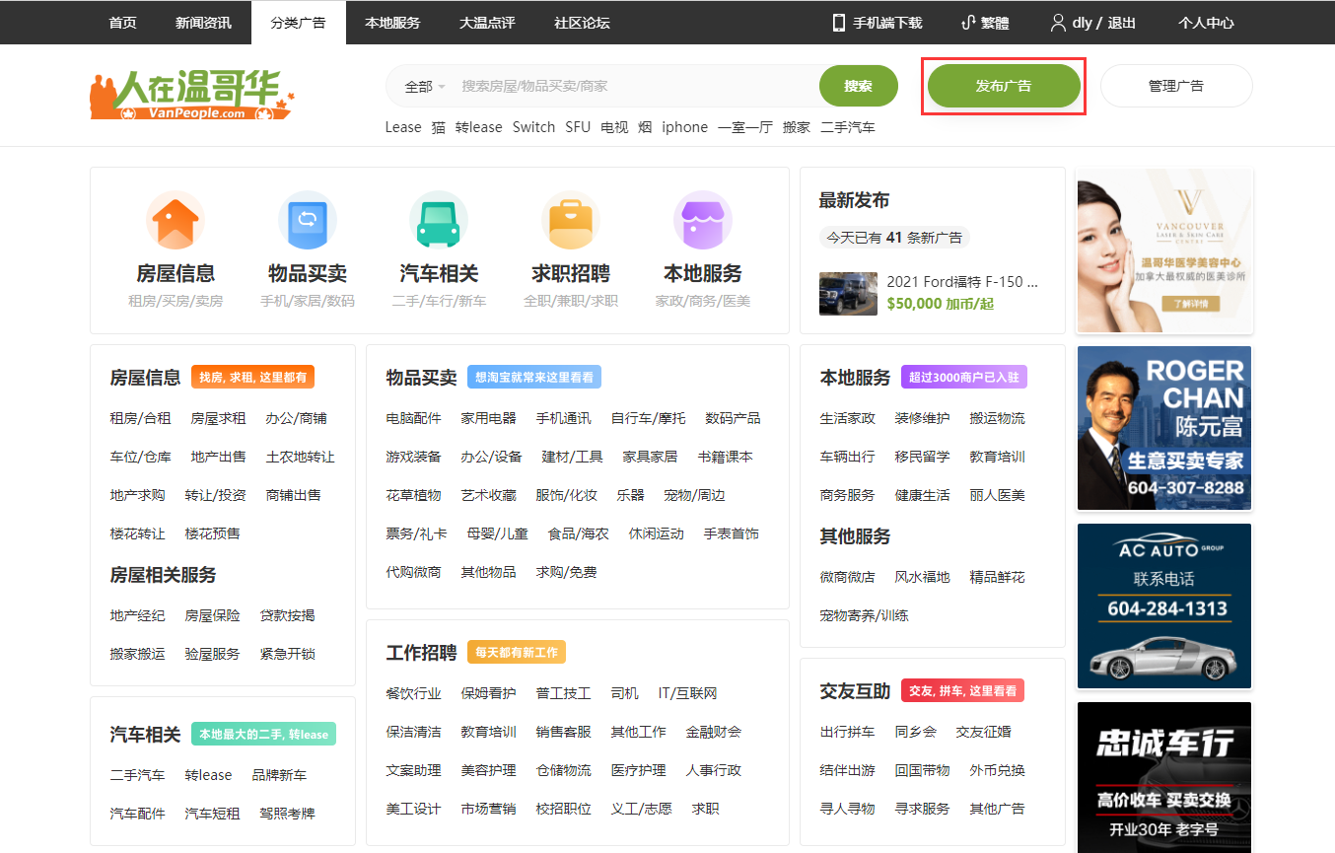This screenshot has height=853, width=1335.
Task: Focus the 搜索房屋/物品买卖/商家 search field
Action: coord(634,86)
